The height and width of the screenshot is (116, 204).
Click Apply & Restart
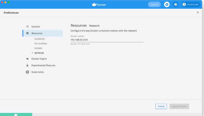coord(179,106)
